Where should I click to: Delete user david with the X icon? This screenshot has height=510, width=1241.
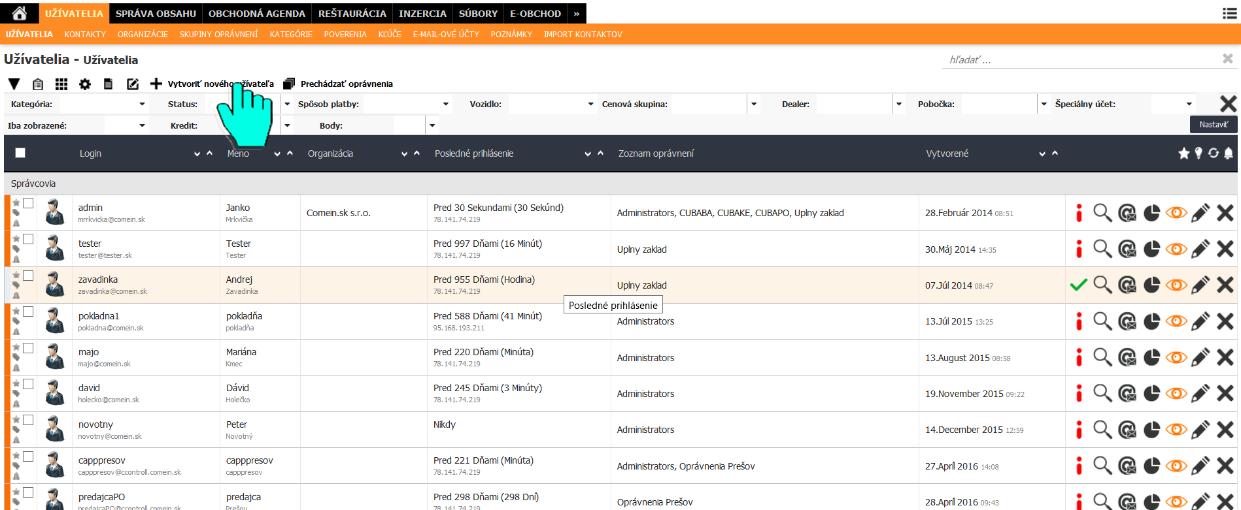click(x=1225, y=394)
